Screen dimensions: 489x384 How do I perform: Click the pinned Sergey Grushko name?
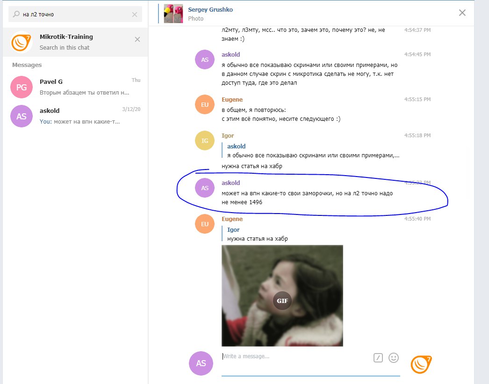(210, 10)
